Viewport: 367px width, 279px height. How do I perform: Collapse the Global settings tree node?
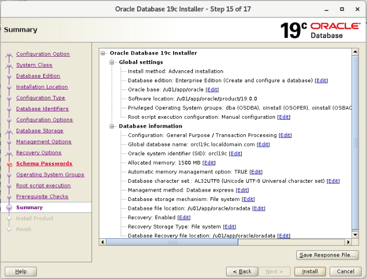click(x=112, y=62)
